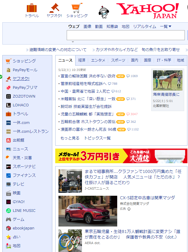Click the ショッピング cart icon in sidebar
This screenshot has width=188, height=252.
point(9,61)
